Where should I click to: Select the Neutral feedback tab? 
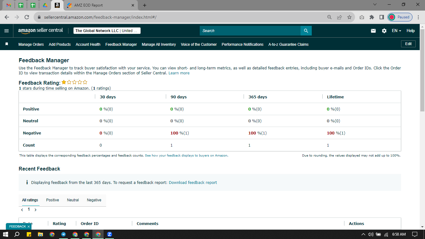[73, 200]
